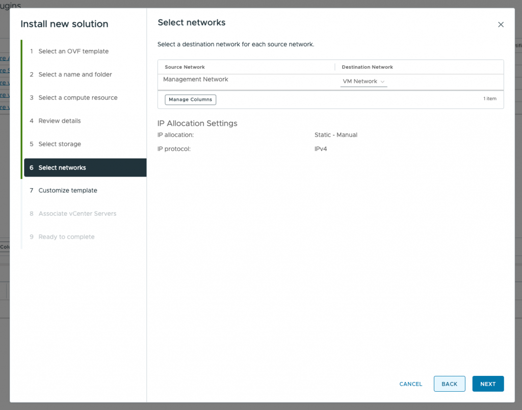Screen dimensions: 522x410
Task: Click the Static - Manual allocation value
Action: (335, 135)
